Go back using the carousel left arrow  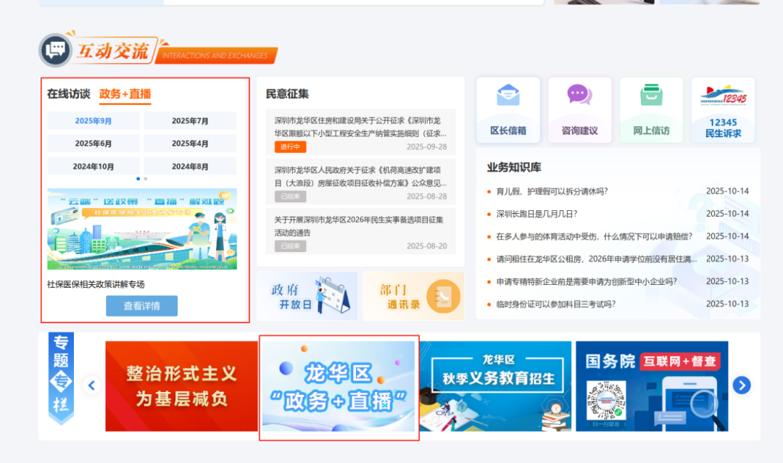click(91, 385)
